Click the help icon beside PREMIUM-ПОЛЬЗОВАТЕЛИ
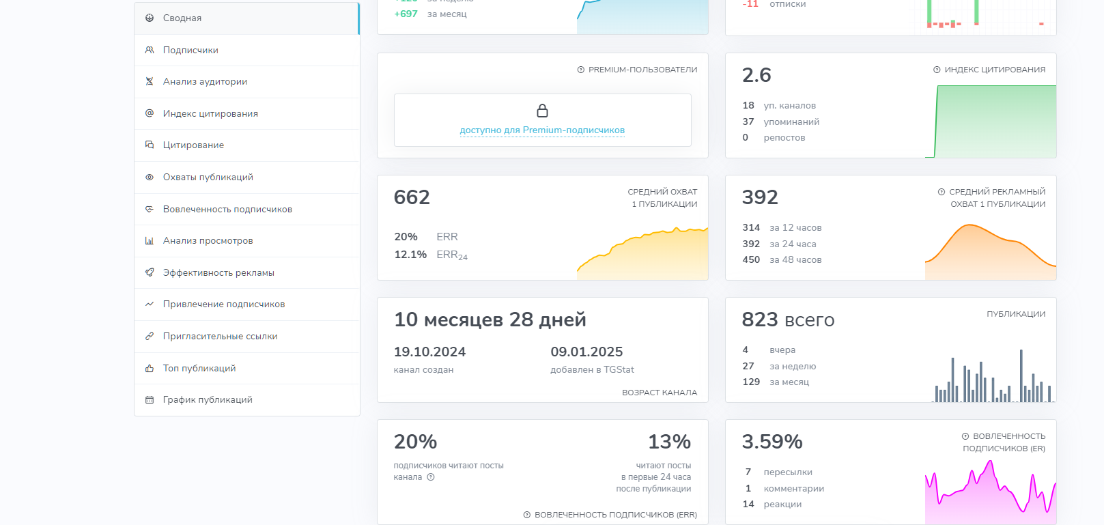Screen dimensions: 1104x525 (x=581, y=70)
